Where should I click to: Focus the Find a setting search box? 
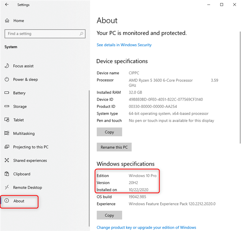pos(45,33)
